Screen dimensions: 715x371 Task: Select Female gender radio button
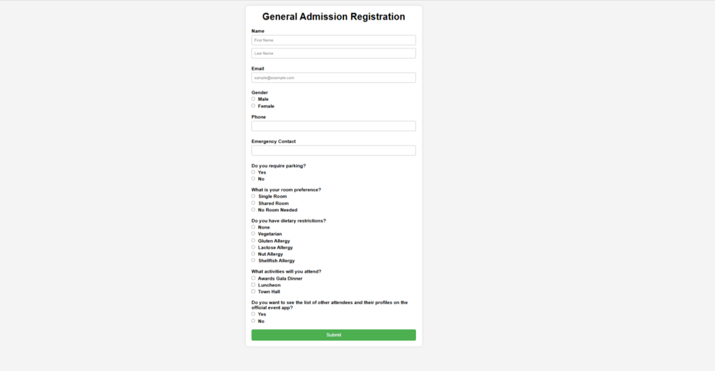253,105
